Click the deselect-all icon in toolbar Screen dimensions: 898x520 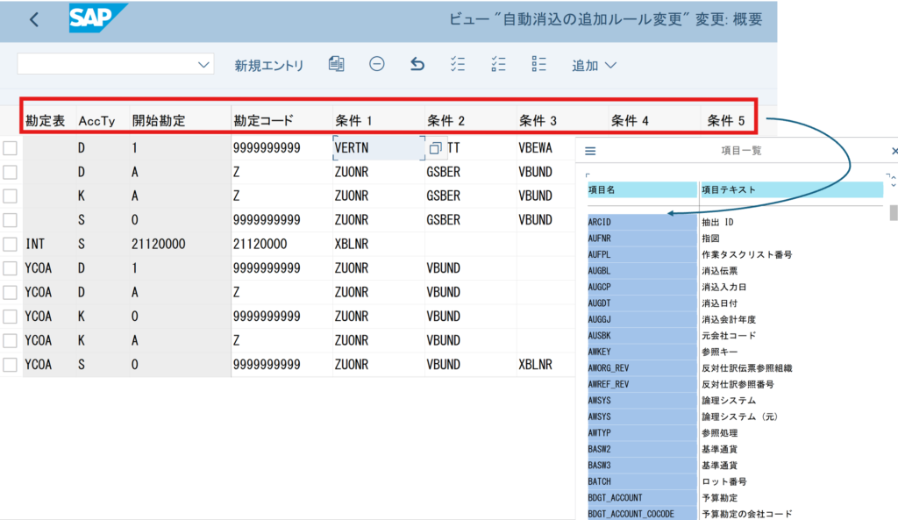tap(498, 64)
